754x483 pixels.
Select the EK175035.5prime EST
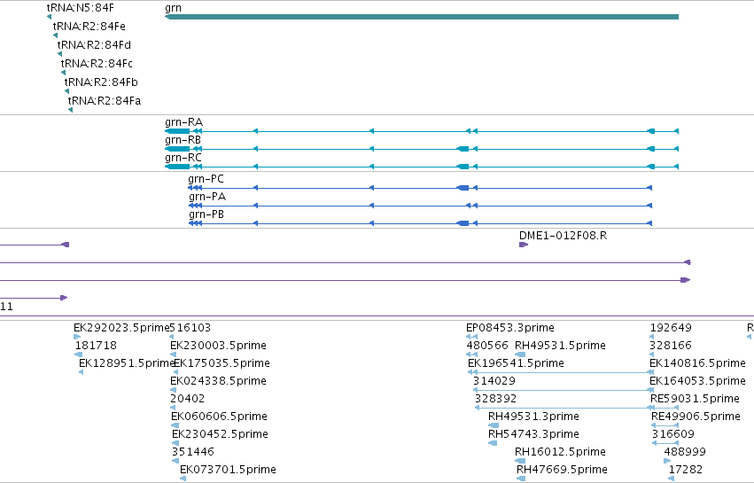pos(222,363)
